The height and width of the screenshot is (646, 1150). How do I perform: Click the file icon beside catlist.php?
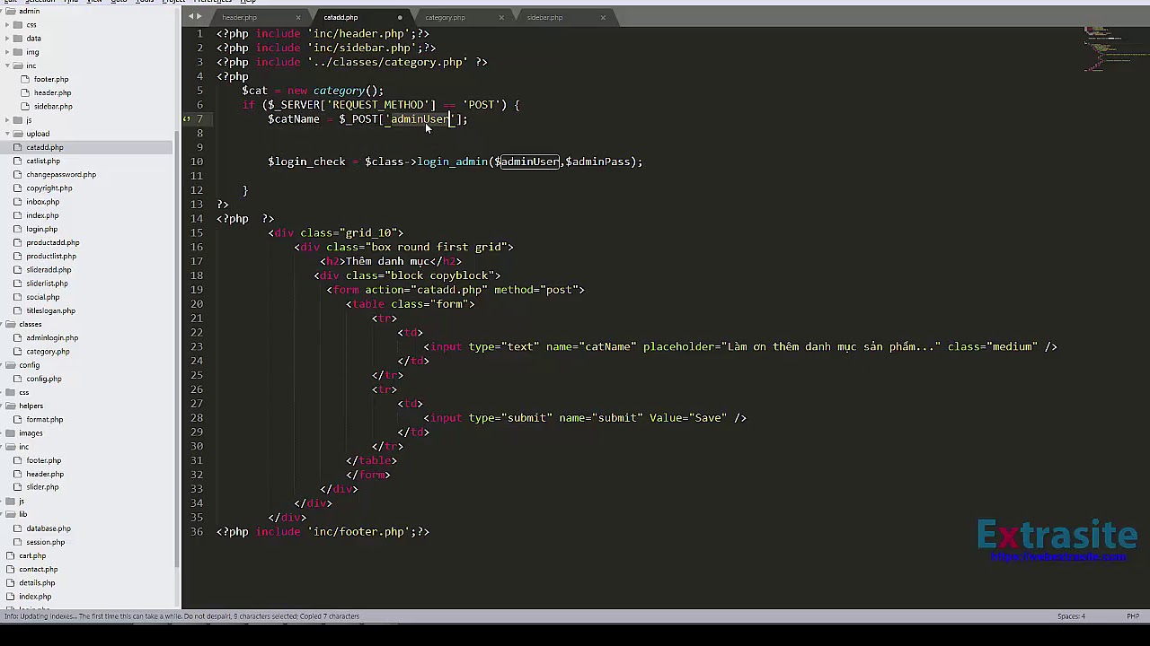click(x=18, y=161)
